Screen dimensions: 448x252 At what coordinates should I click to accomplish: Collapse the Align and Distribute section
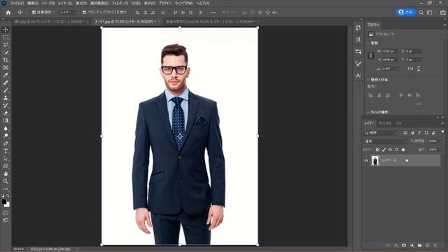[368, 80]
